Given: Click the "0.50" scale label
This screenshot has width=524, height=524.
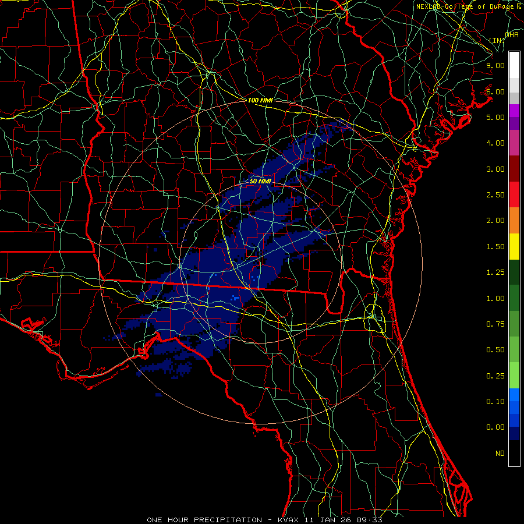Looking at the screenshot, I should point(495,350).
